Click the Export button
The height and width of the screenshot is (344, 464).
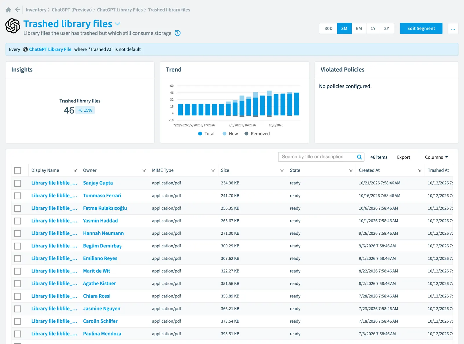(403, 157)
